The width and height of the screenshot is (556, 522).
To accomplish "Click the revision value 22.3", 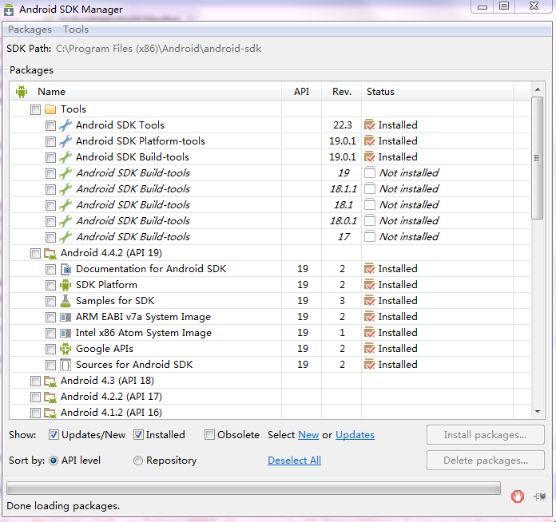I will [x=343, y=125].
